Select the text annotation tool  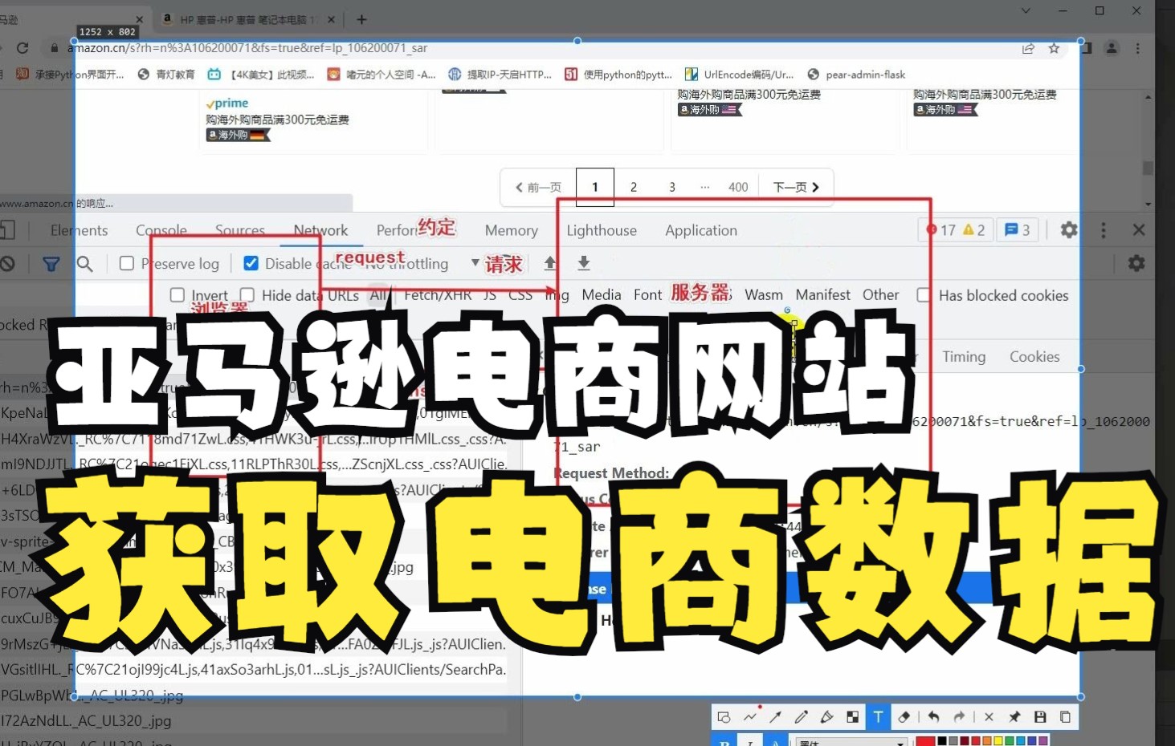point(878,717)
